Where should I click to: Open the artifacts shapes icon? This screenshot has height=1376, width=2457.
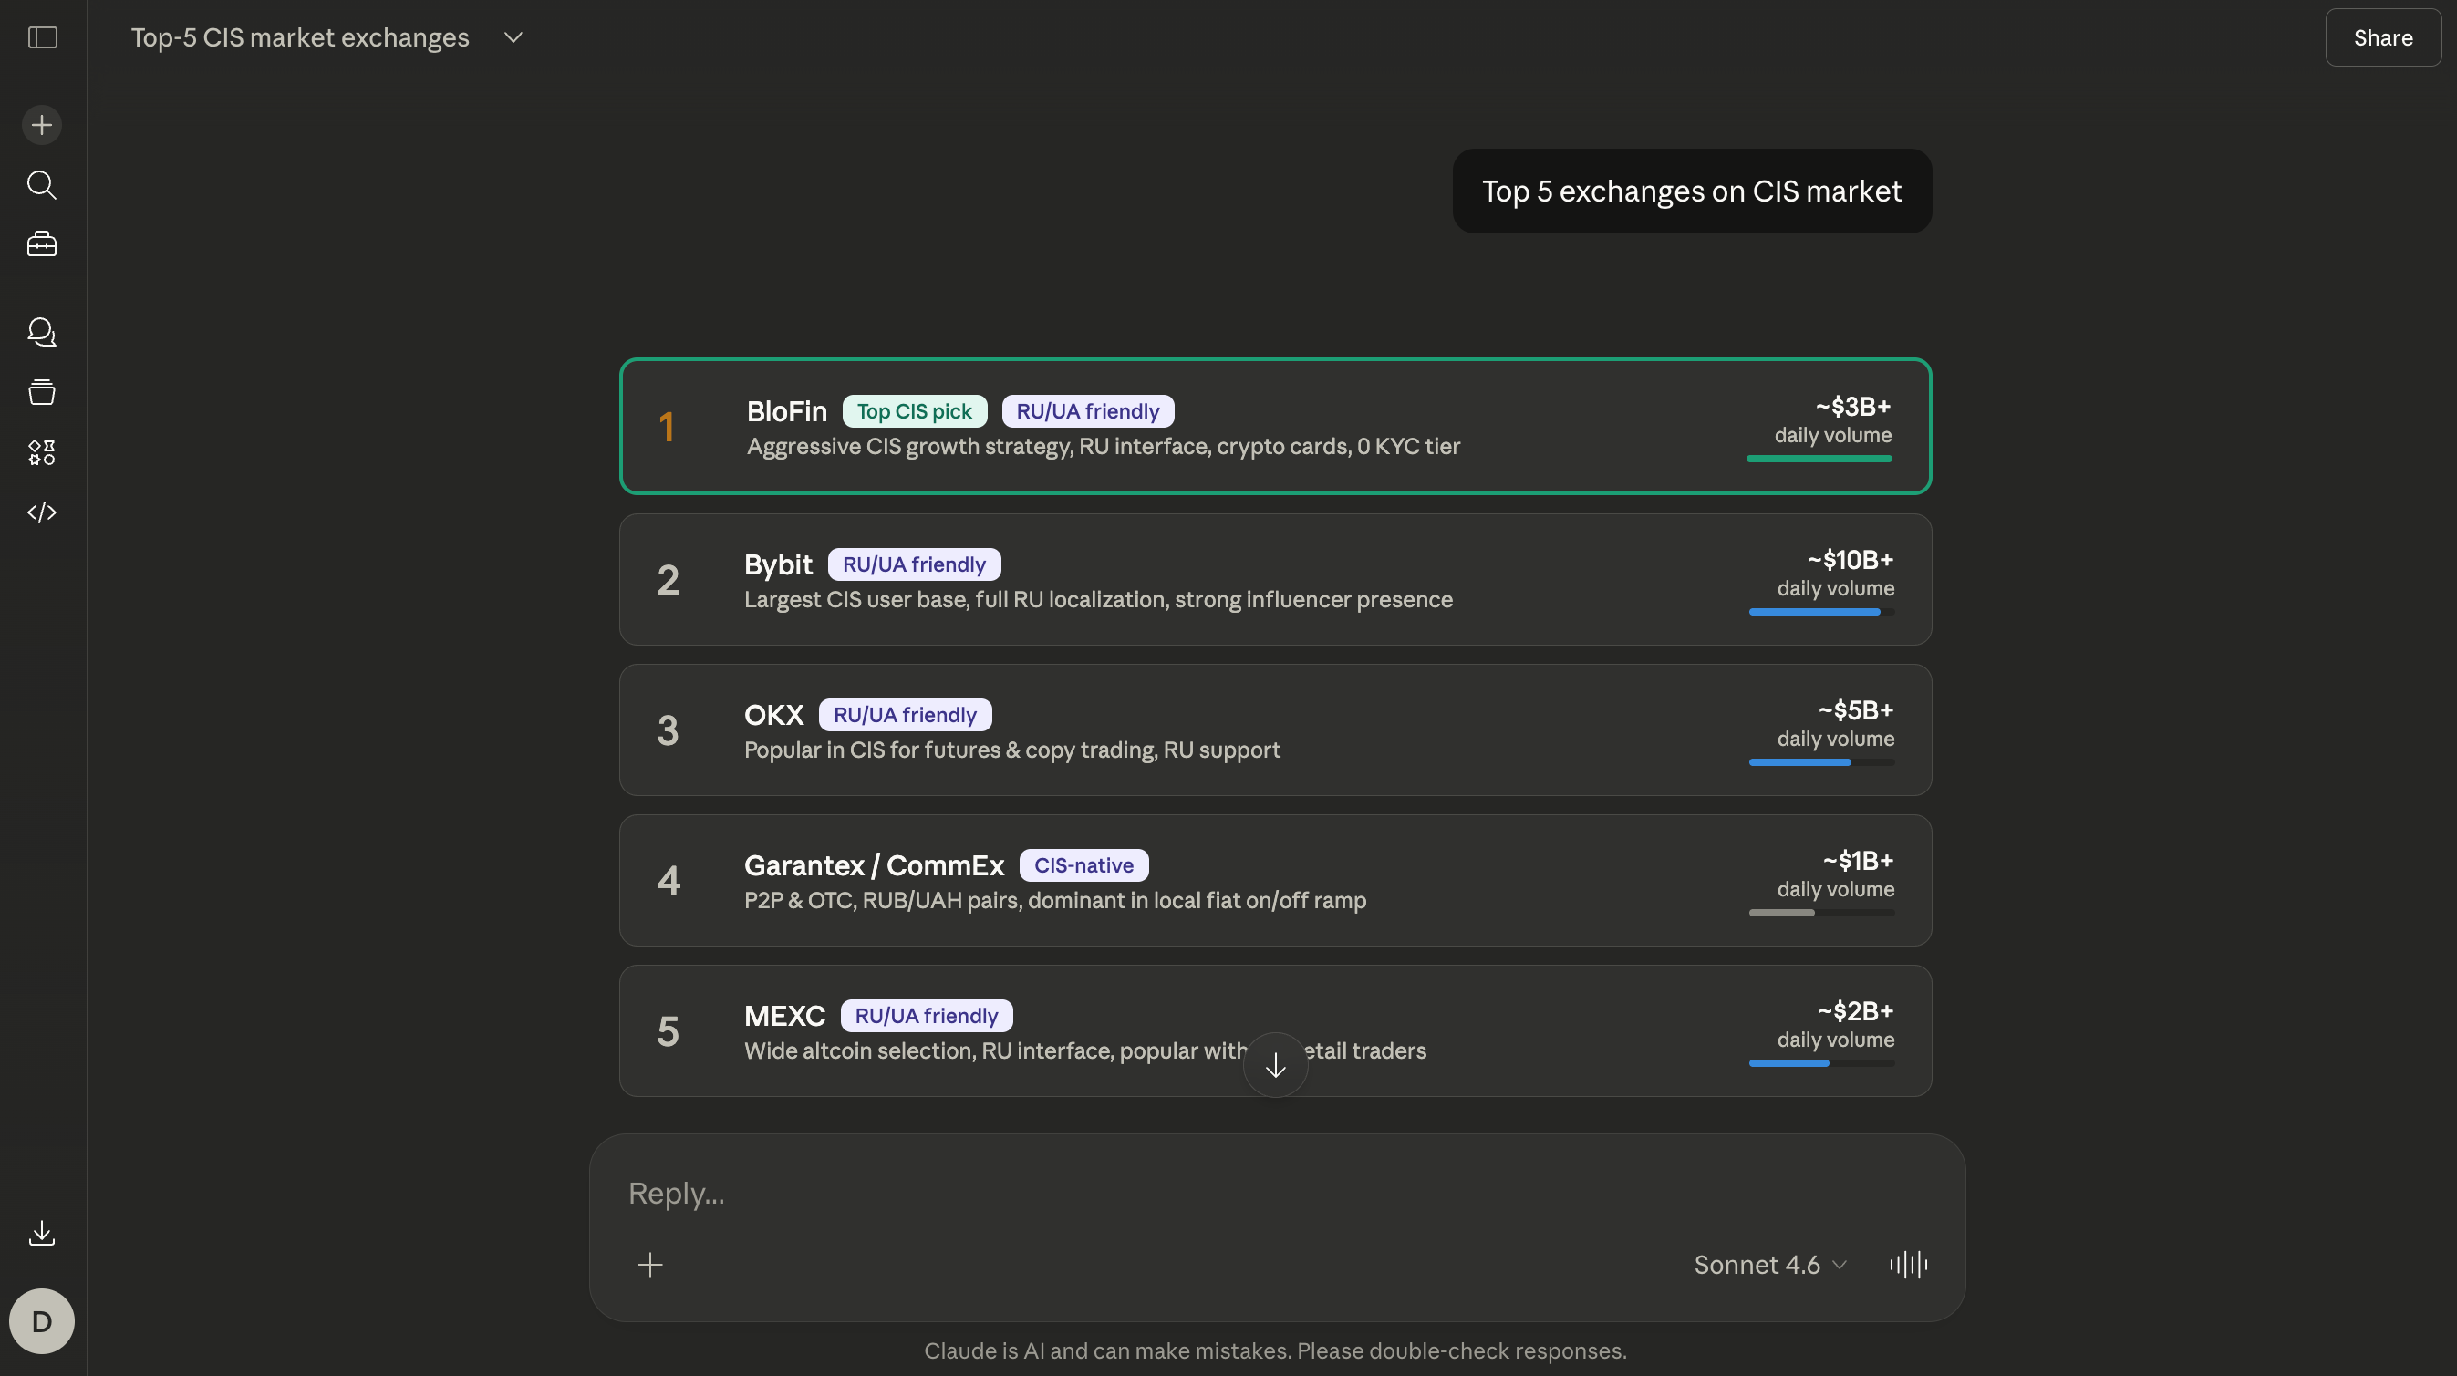point(42,452)
